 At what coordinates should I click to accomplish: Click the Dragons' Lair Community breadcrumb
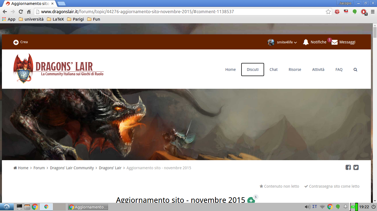click(x=72, y=168)
